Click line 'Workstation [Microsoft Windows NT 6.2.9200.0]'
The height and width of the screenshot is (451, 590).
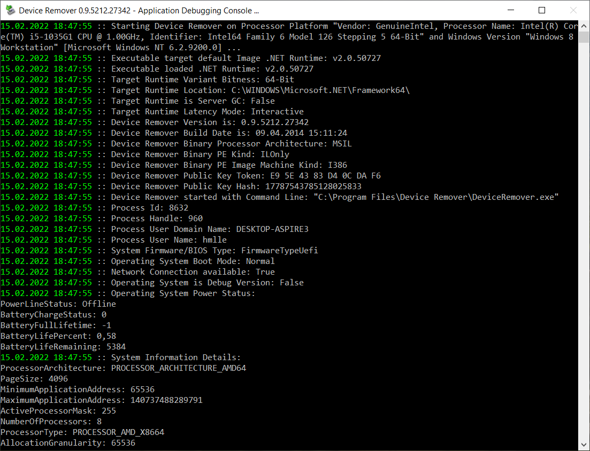pos(120,48)
